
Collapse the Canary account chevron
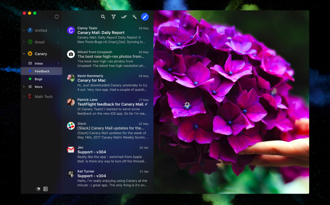(24, 54)
